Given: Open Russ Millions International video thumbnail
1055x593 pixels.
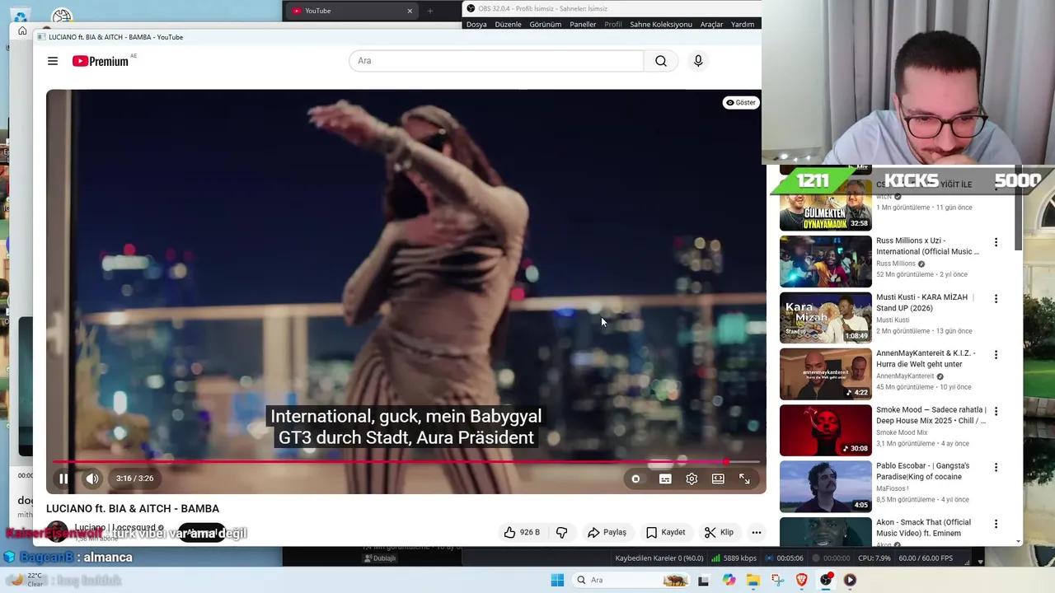Looking at the screenshot, I should (826, 261).
